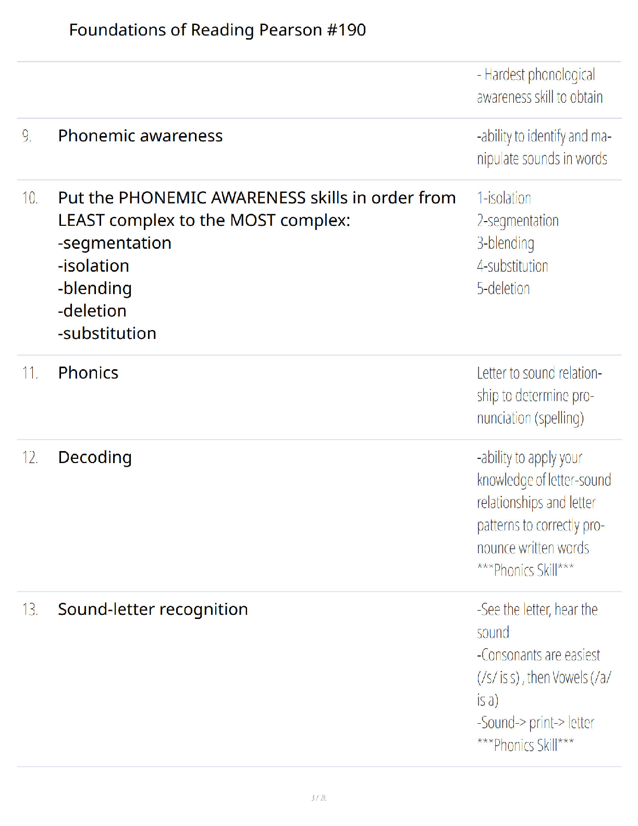The width and height of the screenshot is (638, 826).
Task: Select the answer '4-substitution'
Action: [x=512, y=266]
